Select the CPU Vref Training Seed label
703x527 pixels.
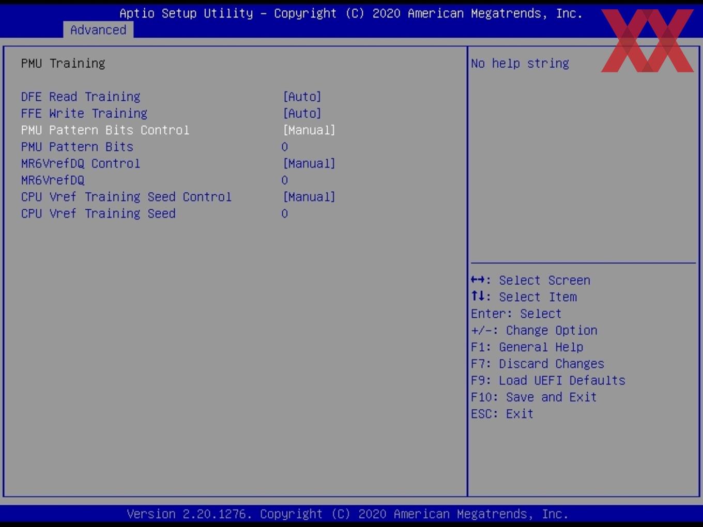click(x=98, y=213)
